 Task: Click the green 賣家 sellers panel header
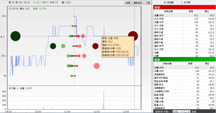tap(185, 60)
